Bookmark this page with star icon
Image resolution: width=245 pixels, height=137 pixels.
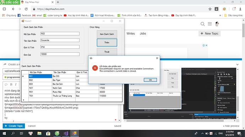(210, 9)
